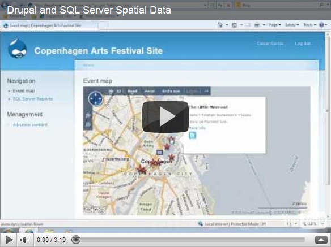The width and height of the screenshot is (331, 247).
Task: Open the Tools menu in the IE toolbar
Action: coord(309,25)
